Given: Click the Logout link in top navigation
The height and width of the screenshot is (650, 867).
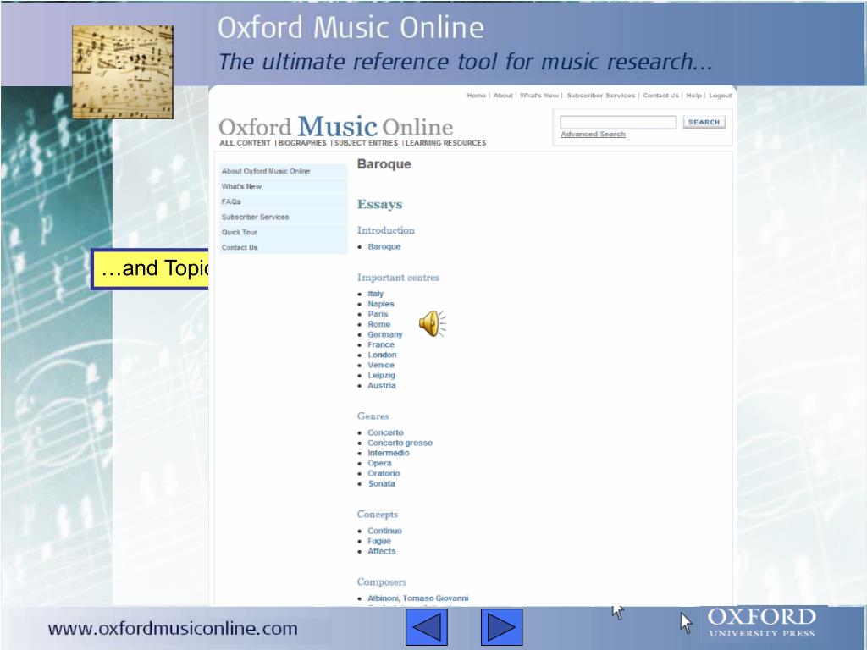Looking at the screenshot, I should [721, 96].
